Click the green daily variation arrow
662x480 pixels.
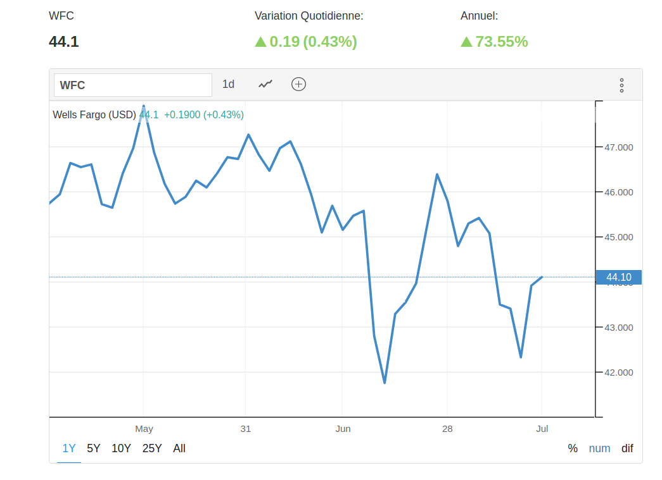(260, 42)
